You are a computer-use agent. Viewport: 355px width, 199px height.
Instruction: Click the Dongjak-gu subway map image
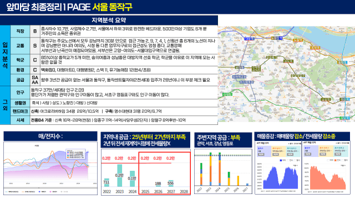click(286, 74)
